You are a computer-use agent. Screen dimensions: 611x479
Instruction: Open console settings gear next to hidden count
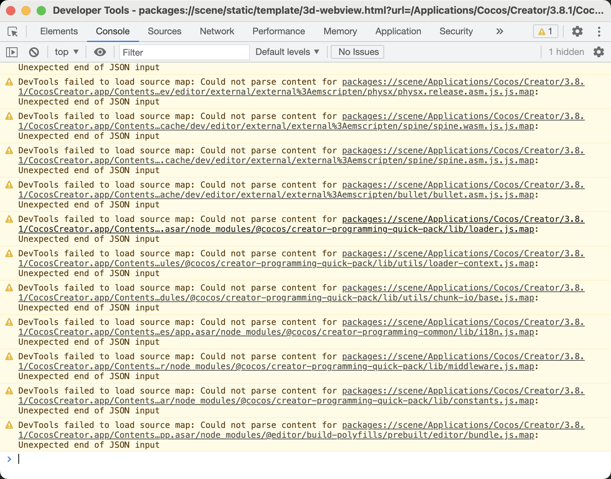[x=599, y=52]
